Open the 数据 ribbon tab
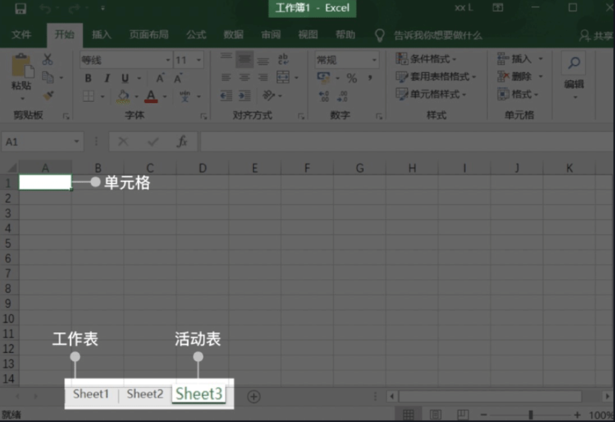The image size is (615, 422). (x=233, y=35)
